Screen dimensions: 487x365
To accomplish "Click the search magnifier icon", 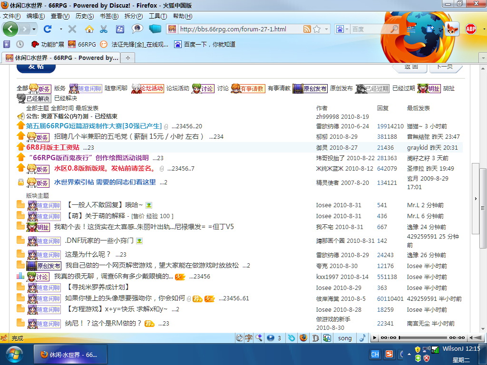I will coord(394,29).
